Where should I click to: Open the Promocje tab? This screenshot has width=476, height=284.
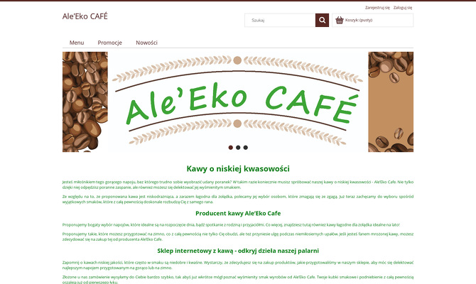point(109,43)
